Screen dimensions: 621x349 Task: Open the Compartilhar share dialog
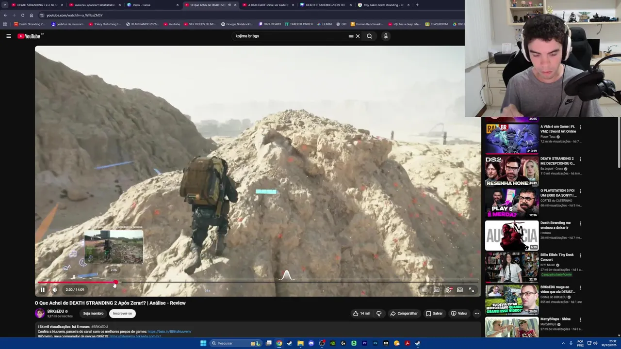pos(404,314)
